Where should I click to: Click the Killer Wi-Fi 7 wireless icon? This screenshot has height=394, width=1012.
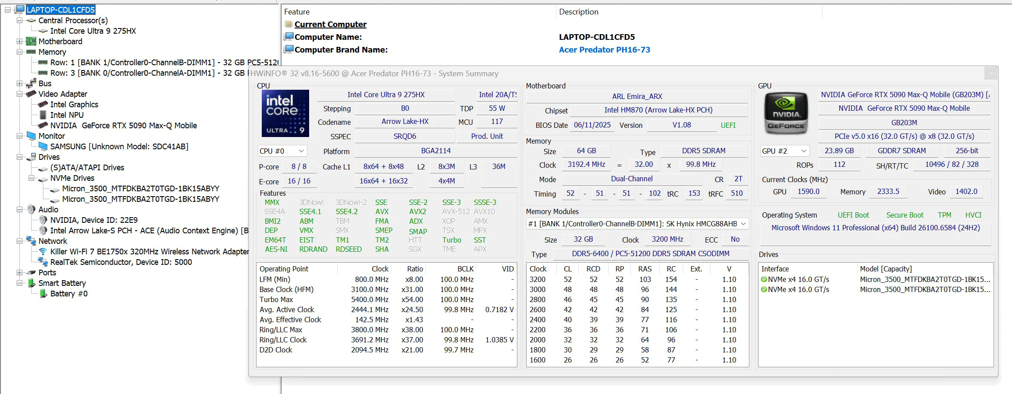click(x=43, y=251)
